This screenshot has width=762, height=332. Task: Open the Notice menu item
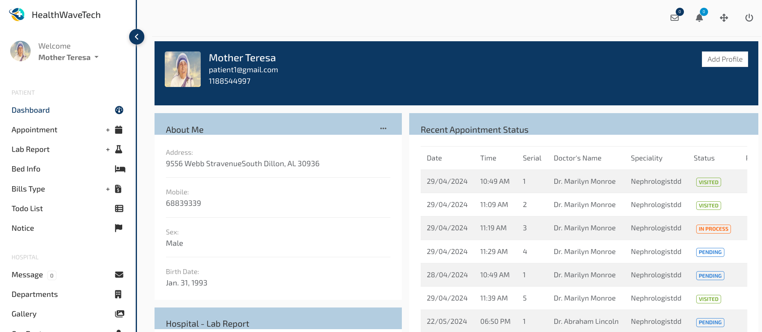tap(23, 228)
